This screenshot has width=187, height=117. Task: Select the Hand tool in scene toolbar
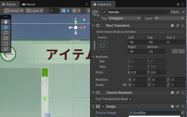point(6,22)
